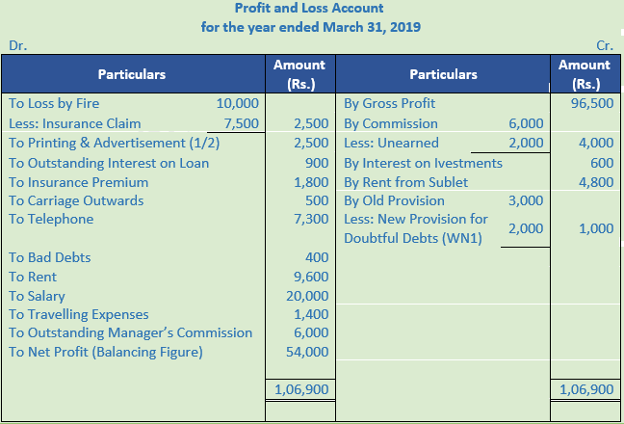Click the "Cr." label
Screen dimensions: 624x424
606,45
